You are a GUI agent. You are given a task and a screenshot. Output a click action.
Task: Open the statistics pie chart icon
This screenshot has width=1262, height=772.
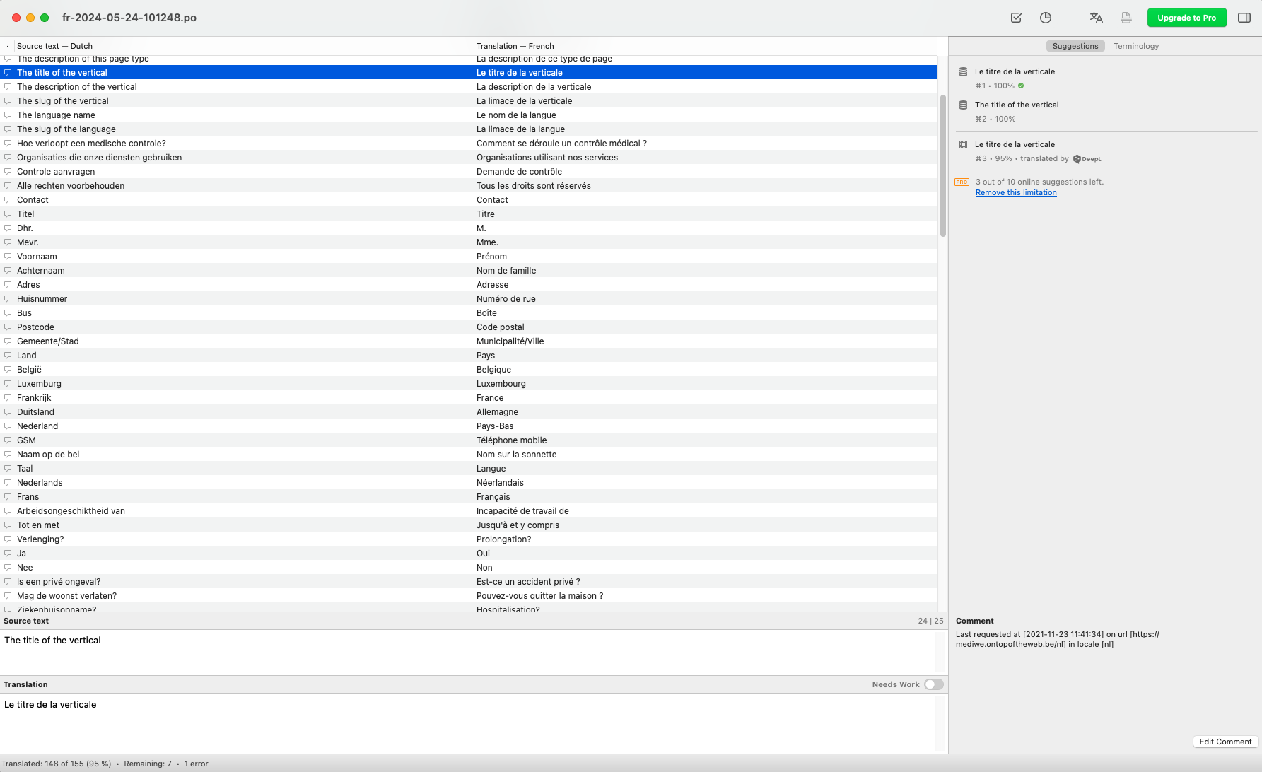(1046, 18)
